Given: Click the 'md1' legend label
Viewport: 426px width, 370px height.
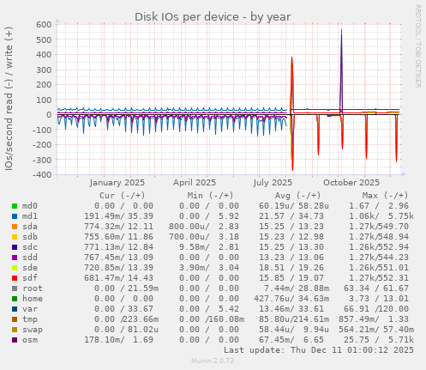Looking at the screenshot, I should click(30, 216).
